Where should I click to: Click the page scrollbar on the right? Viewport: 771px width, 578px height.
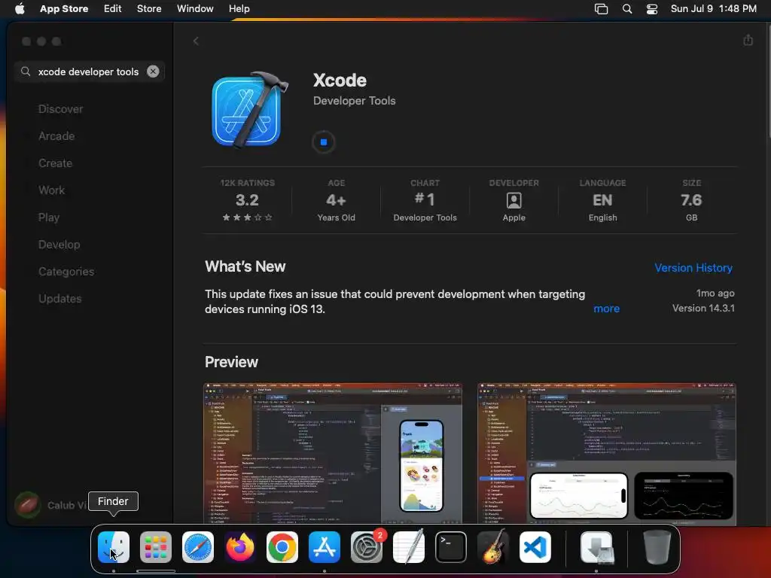coord(768,81)
